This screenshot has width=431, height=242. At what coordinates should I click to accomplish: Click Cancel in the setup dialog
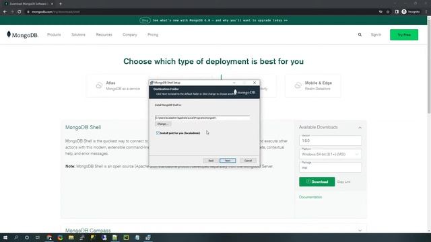pos(248,161)
